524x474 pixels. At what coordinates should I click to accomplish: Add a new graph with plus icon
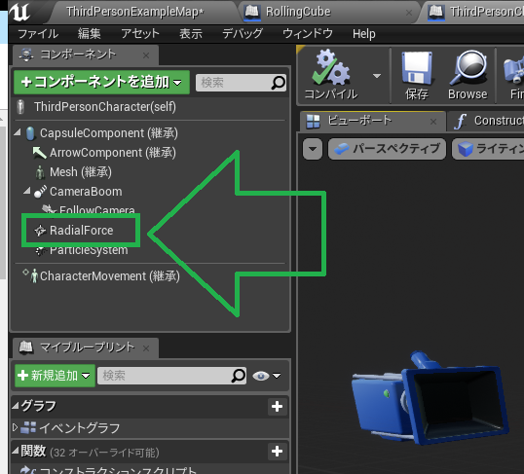277,407
